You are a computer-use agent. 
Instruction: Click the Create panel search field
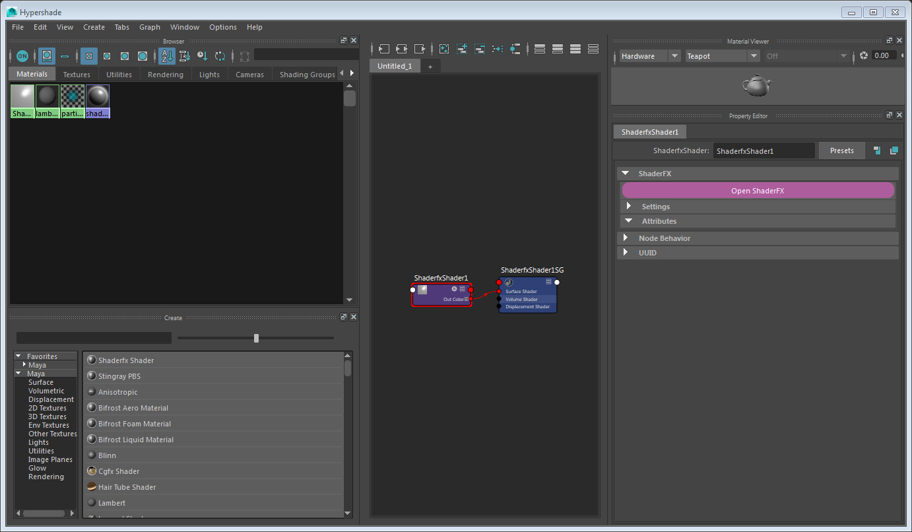click(x=94, y=338)
